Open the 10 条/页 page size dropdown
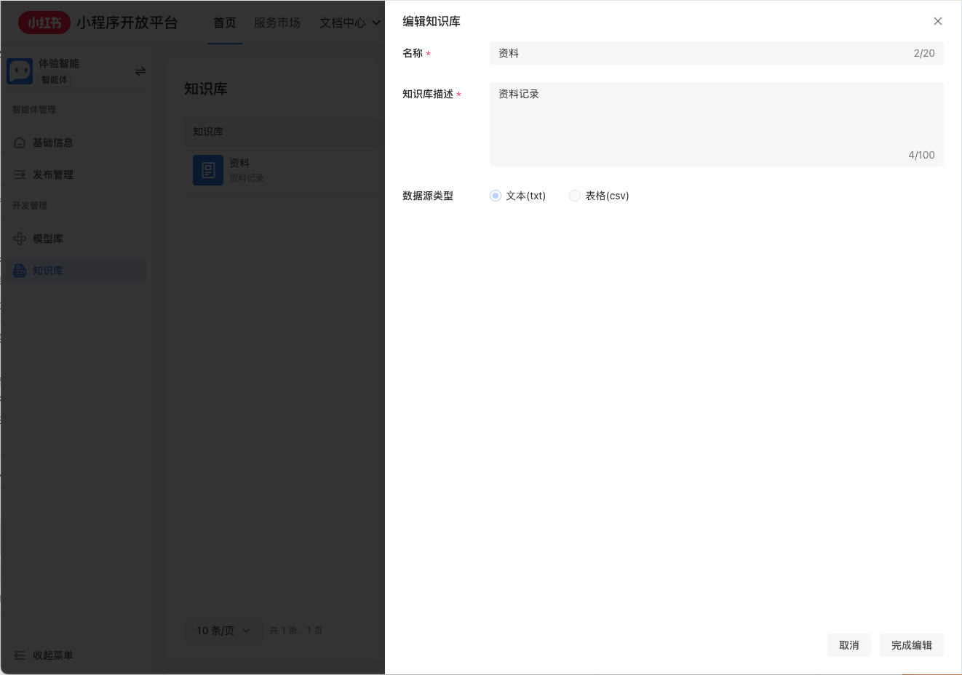962x675 pixels. point(223,631)
